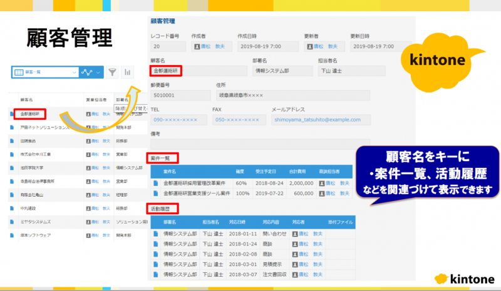Open record icon for 中丸建設 row
The width and height of the screenshot is (501, 291).
point(12,209)
